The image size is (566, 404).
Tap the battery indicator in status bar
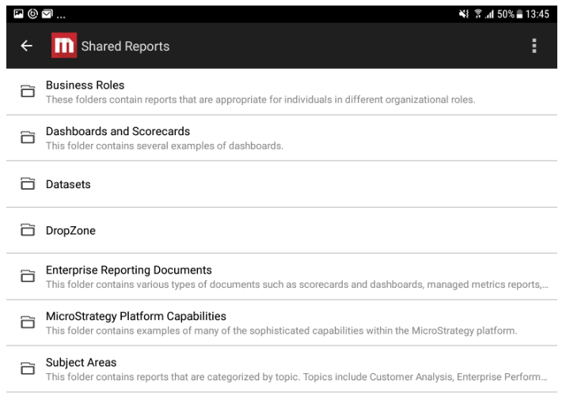(x=519, y=14)
